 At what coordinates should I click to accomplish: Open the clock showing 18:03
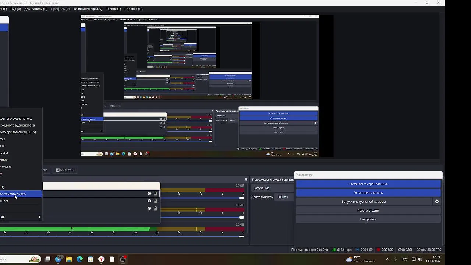point(433,259)
